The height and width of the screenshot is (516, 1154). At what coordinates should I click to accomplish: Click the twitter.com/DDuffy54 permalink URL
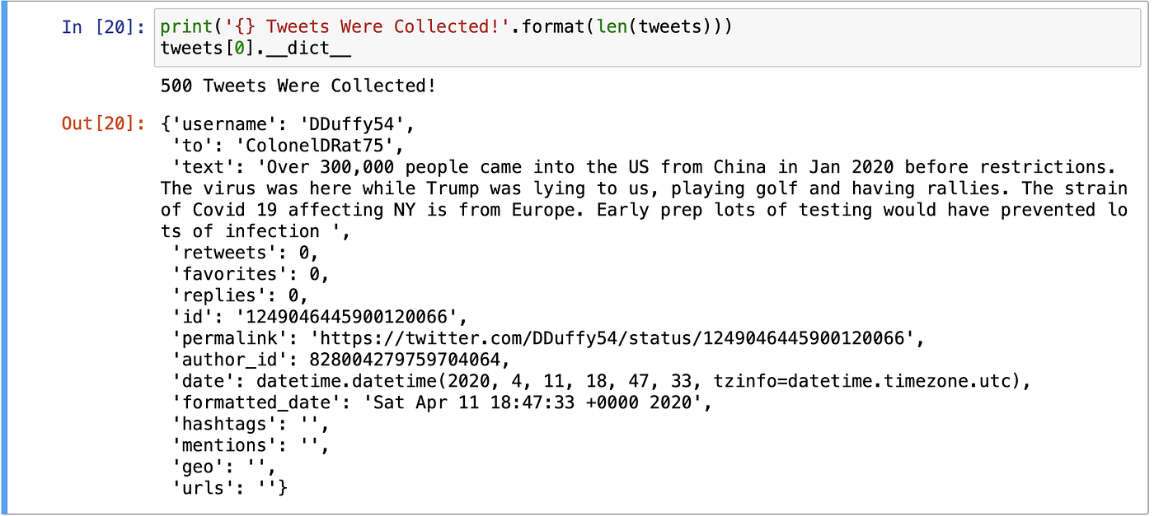[612, 338]
